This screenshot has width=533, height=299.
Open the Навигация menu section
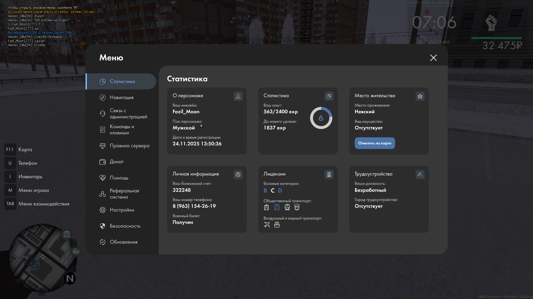tap(122, 97)
